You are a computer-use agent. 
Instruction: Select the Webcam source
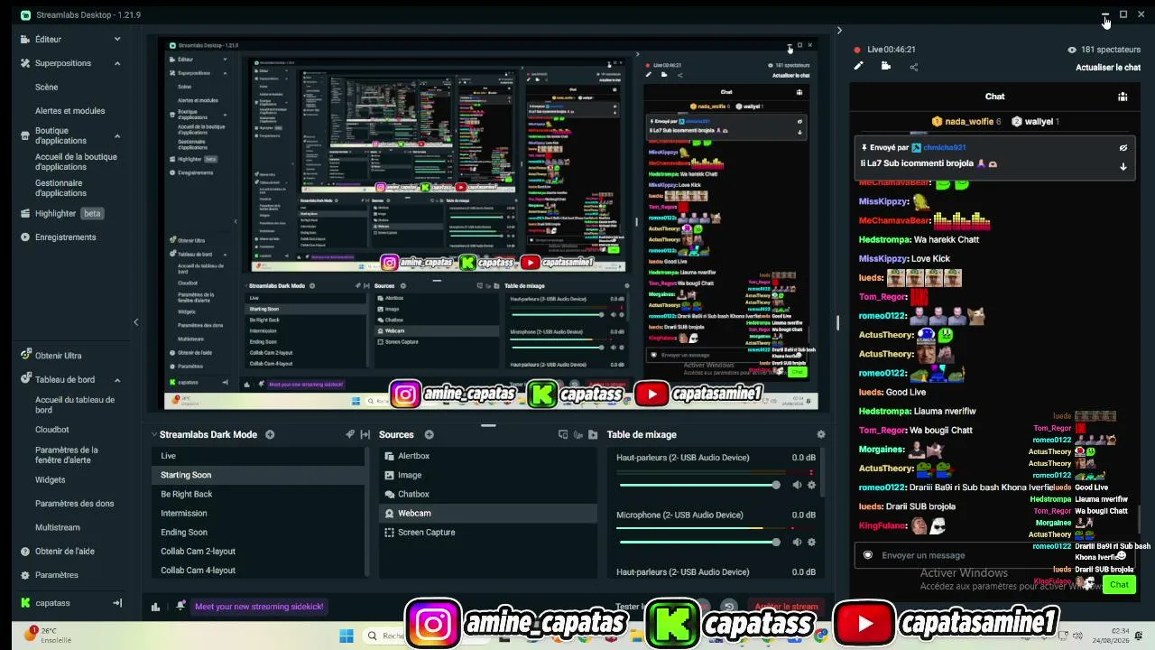coord(487,514)
